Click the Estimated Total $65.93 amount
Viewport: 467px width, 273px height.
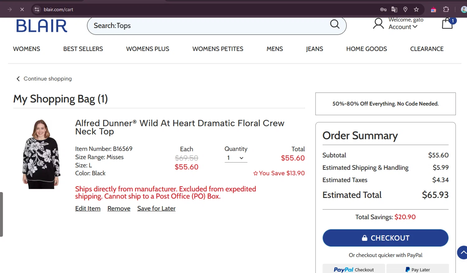point(435,195)
